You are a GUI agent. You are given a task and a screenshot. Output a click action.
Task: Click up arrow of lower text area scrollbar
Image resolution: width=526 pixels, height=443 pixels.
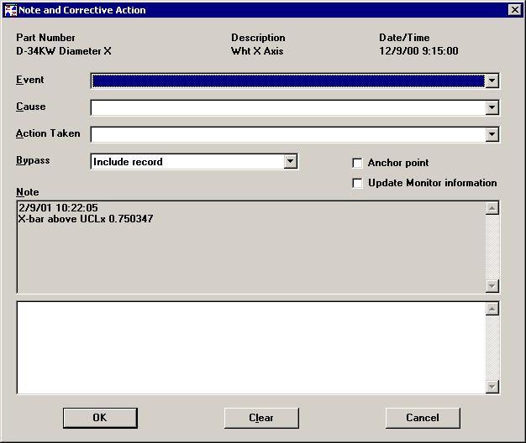492,309
